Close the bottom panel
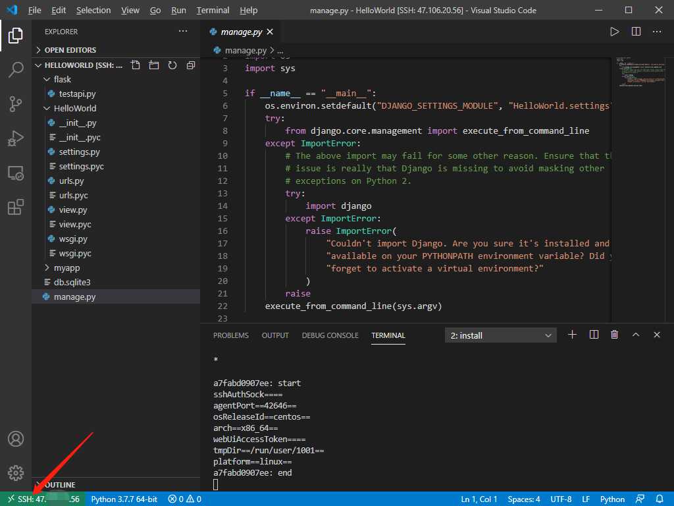This screenshot has width=674, height=506. (657, 335)
